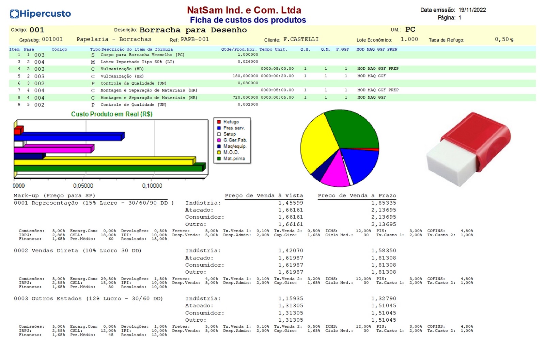
Task: Click 'Montagem e Separação de Materiais' in item row 7
Action: tap(144, 90)
